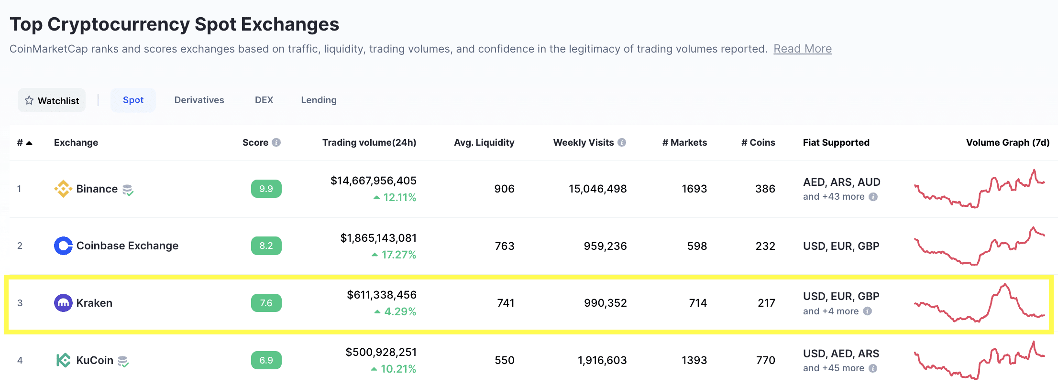Click KuCoin coins count 770

point(766,360)
